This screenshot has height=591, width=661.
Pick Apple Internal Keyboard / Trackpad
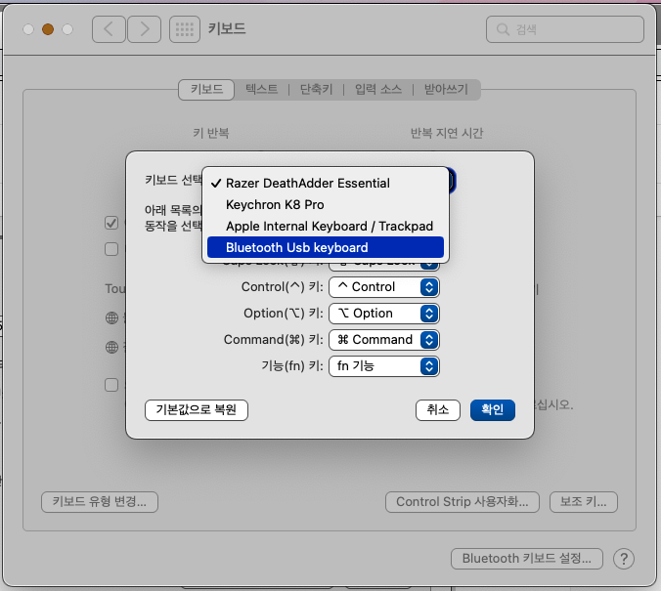326,227
